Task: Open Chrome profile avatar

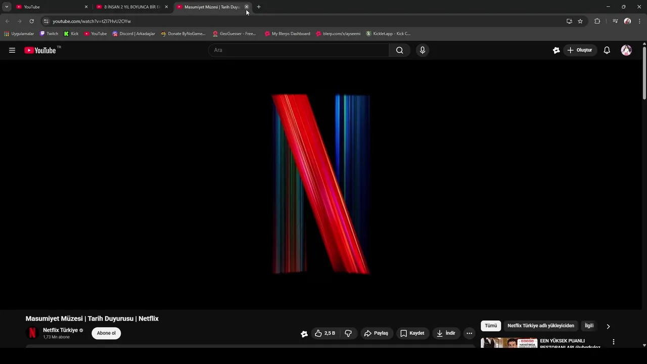Action: pos(627,21)
